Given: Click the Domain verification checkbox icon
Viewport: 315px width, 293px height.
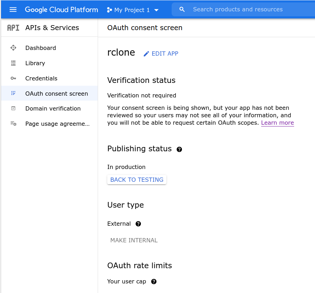Looking at the screenshot, I should click(13, 108).
